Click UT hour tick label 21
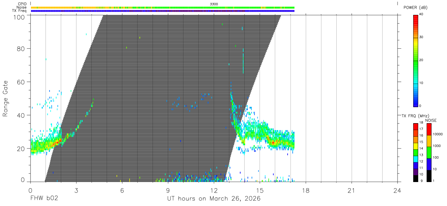The height and width of the screenshot is (206, 447). 351,190
